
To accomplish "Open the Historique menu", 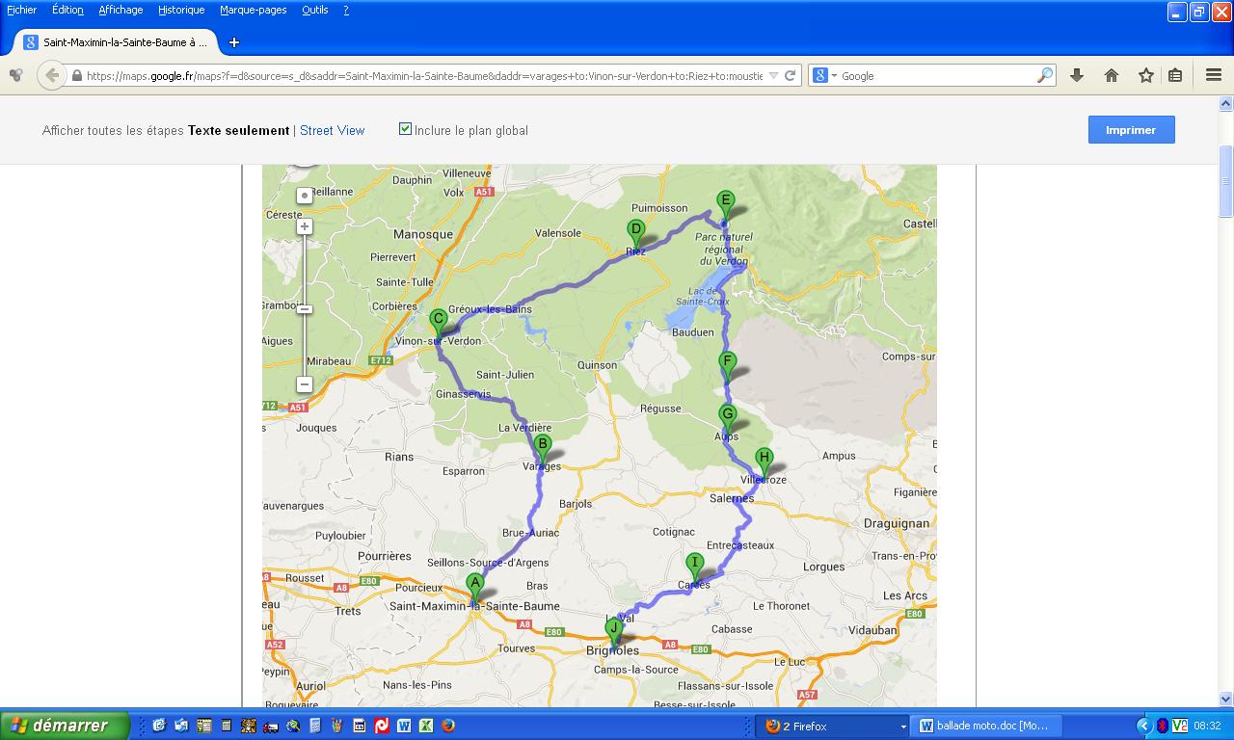I will [181, 10].
